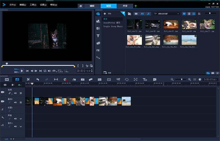Click the Undo arrow in timeline toolbar

(37, 80)
